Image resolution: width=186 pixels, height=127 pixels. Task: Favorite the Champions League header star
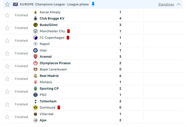(x=7, y=4)
